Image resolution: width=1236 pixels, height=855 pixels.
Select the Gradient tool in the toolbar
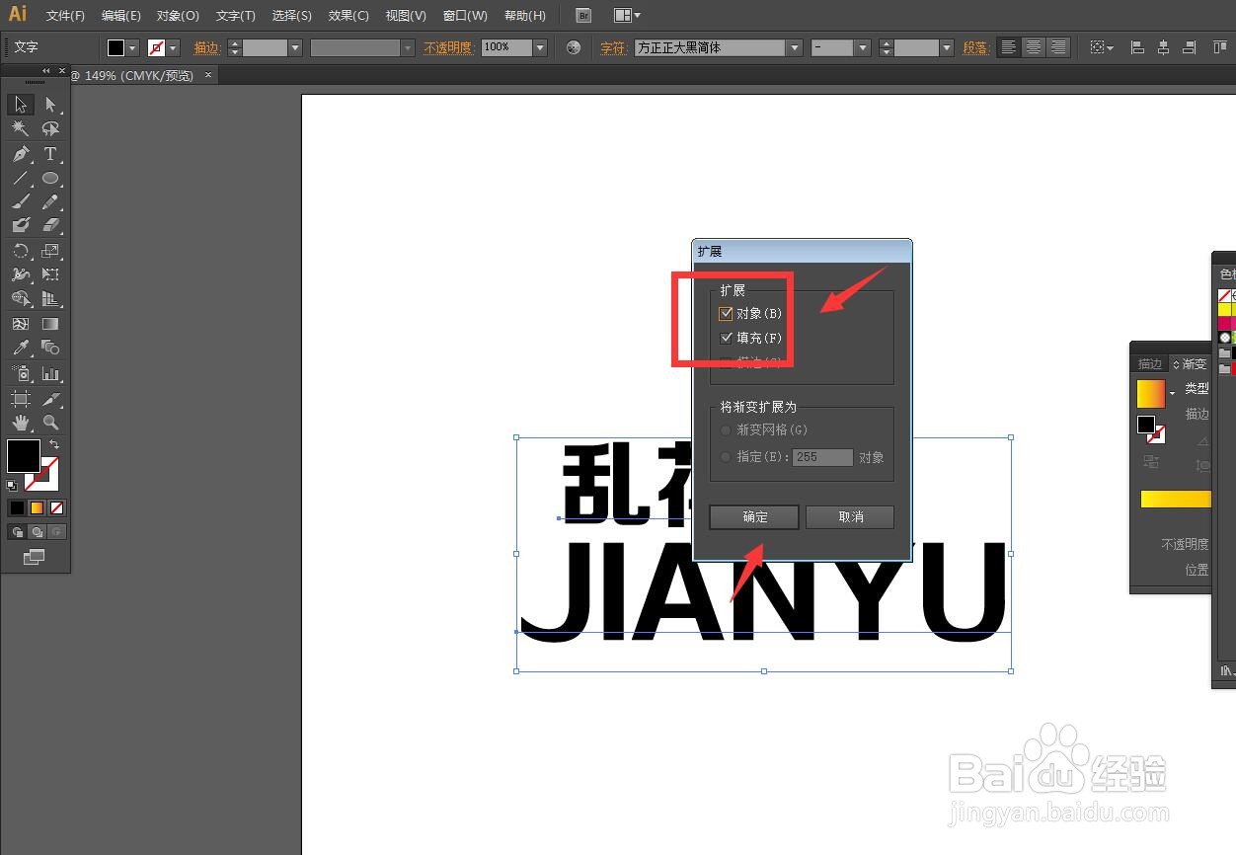(50, 323)
